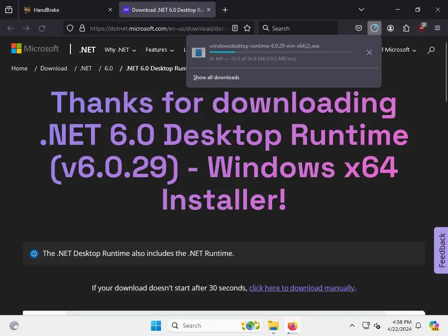Show all downloads
Viewport: 448px width, 336px height.
pos(216,77)
